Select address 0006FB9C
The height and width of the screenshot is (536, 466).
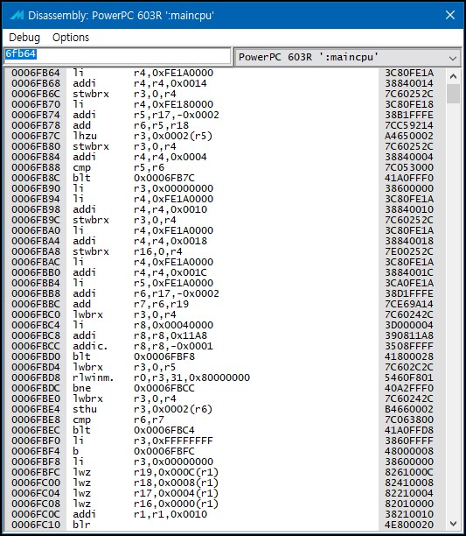[36, 220]
